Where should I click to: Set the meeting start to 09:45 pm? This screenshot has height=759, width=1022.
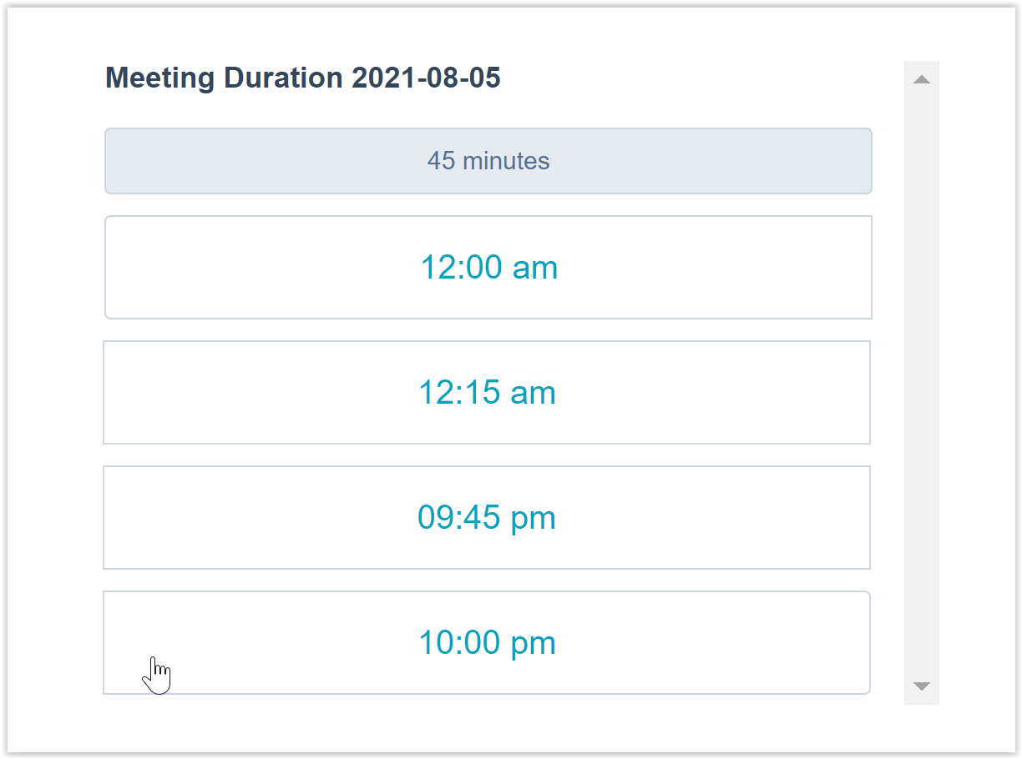[x=487, y=518]
